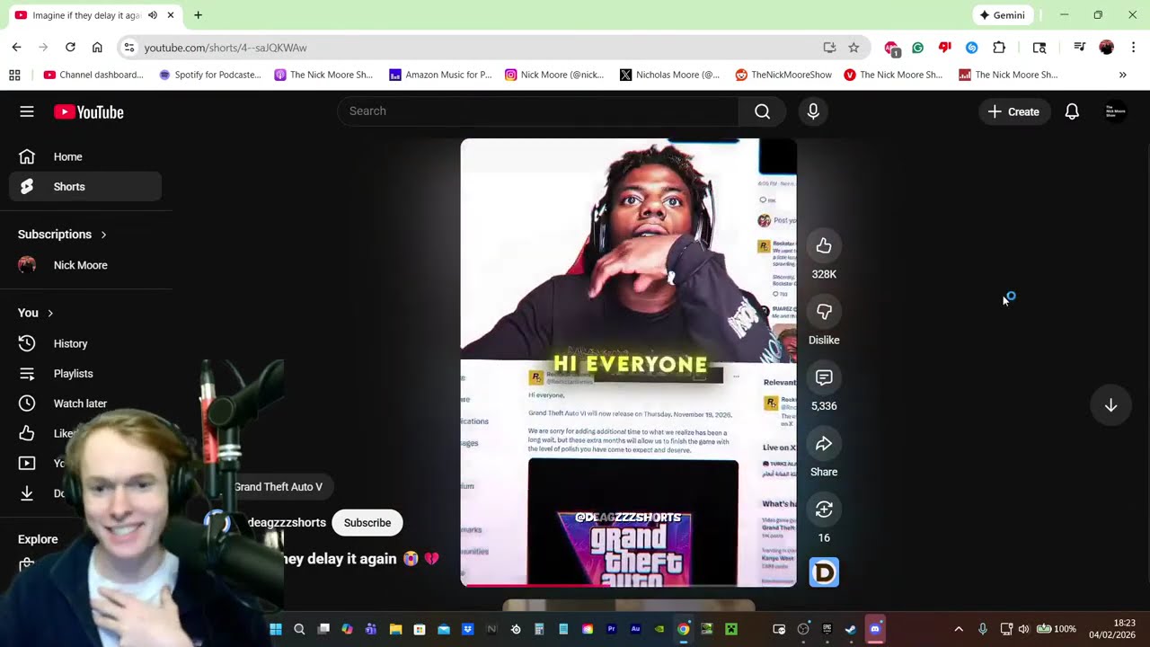Share this Short
Screen dimensions: 1150x647
point(824,444)
